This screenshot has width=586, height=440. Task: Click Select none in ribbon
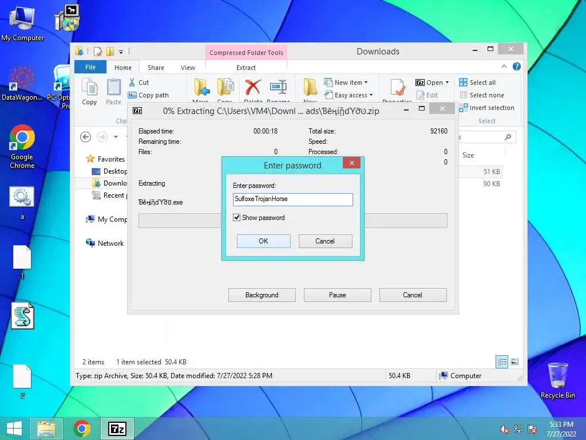click(x=482, y=95)
